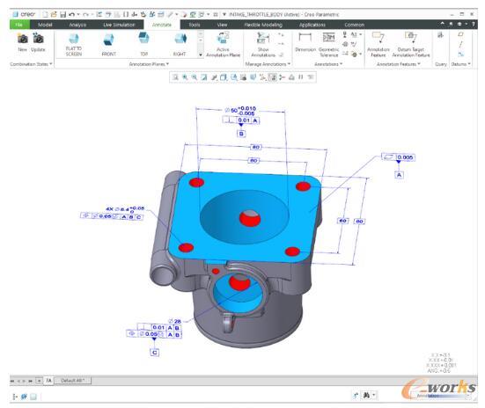The image size is (485, 408).
Task: Click the Query ribbon icon
Action: [440, 35]
